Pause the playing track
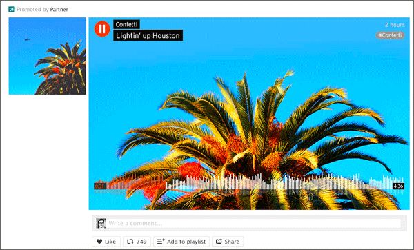414x250 pixels. click(x=102, y=29)
